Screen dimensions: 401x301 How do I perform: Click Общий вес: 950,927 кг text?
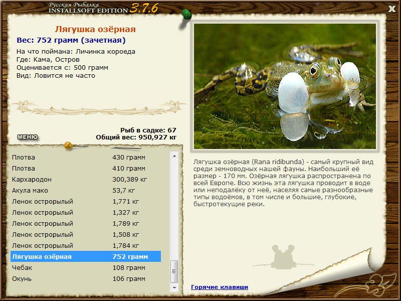[x=136, y=137]
